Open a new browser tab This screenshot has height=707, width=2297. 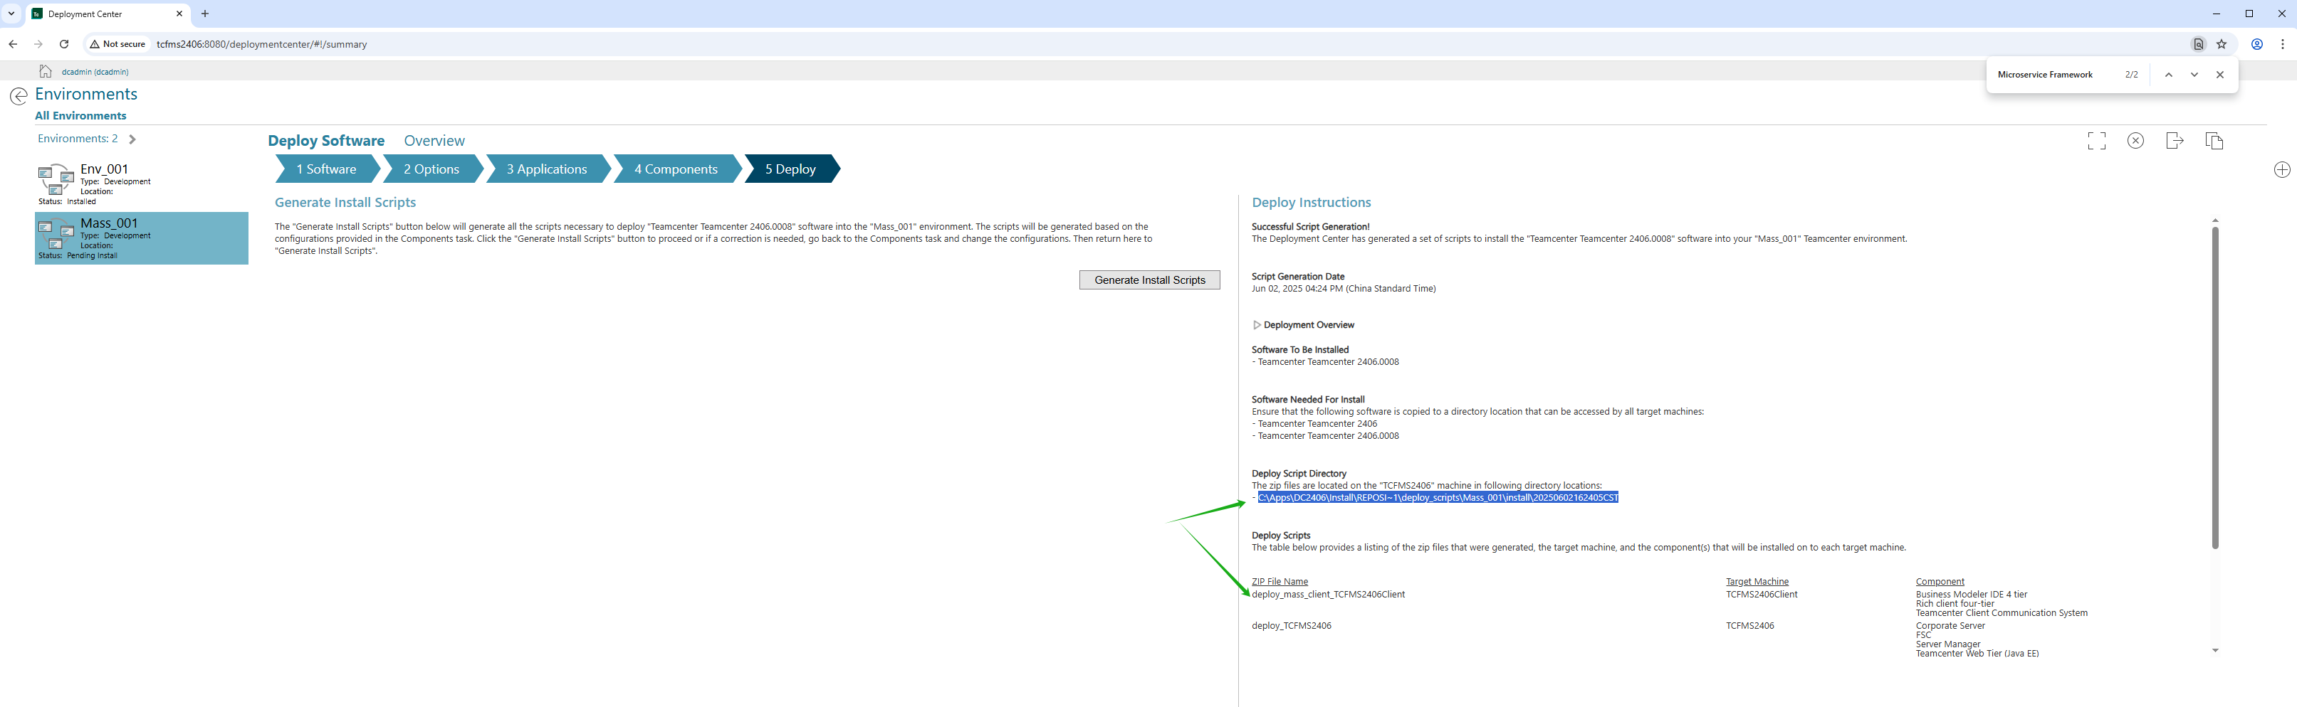(x=205, y=14)
